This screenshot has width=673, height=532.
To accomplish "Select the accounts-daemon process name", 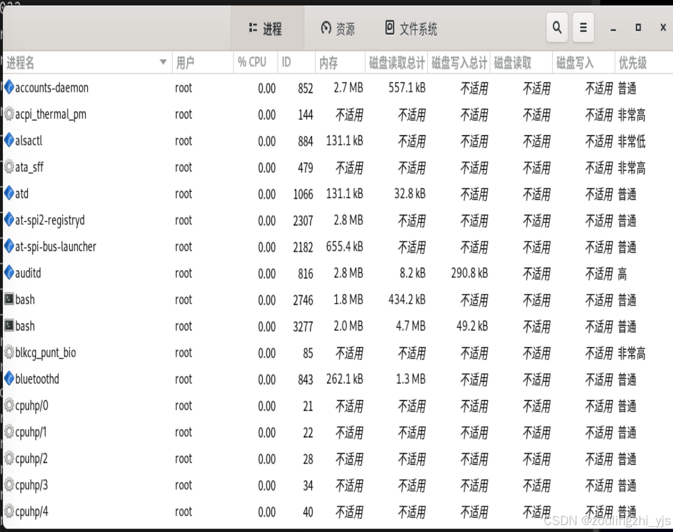I will pyautogui.click(x=52, y=88).
